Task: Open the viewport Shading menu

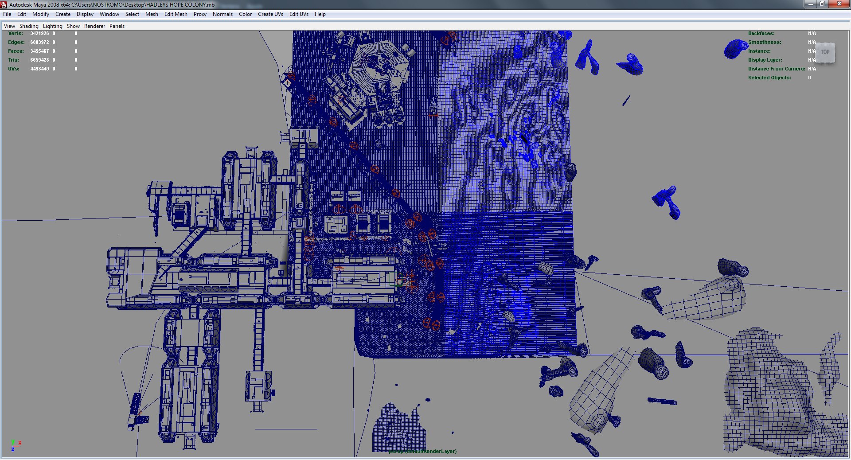Action: pos(29,26)
